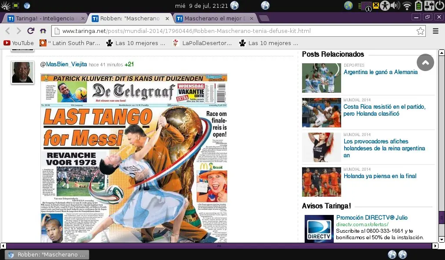Click the Chromium launcher icon in the top panel
Screen dimensions: 445x260
(27, 5)
